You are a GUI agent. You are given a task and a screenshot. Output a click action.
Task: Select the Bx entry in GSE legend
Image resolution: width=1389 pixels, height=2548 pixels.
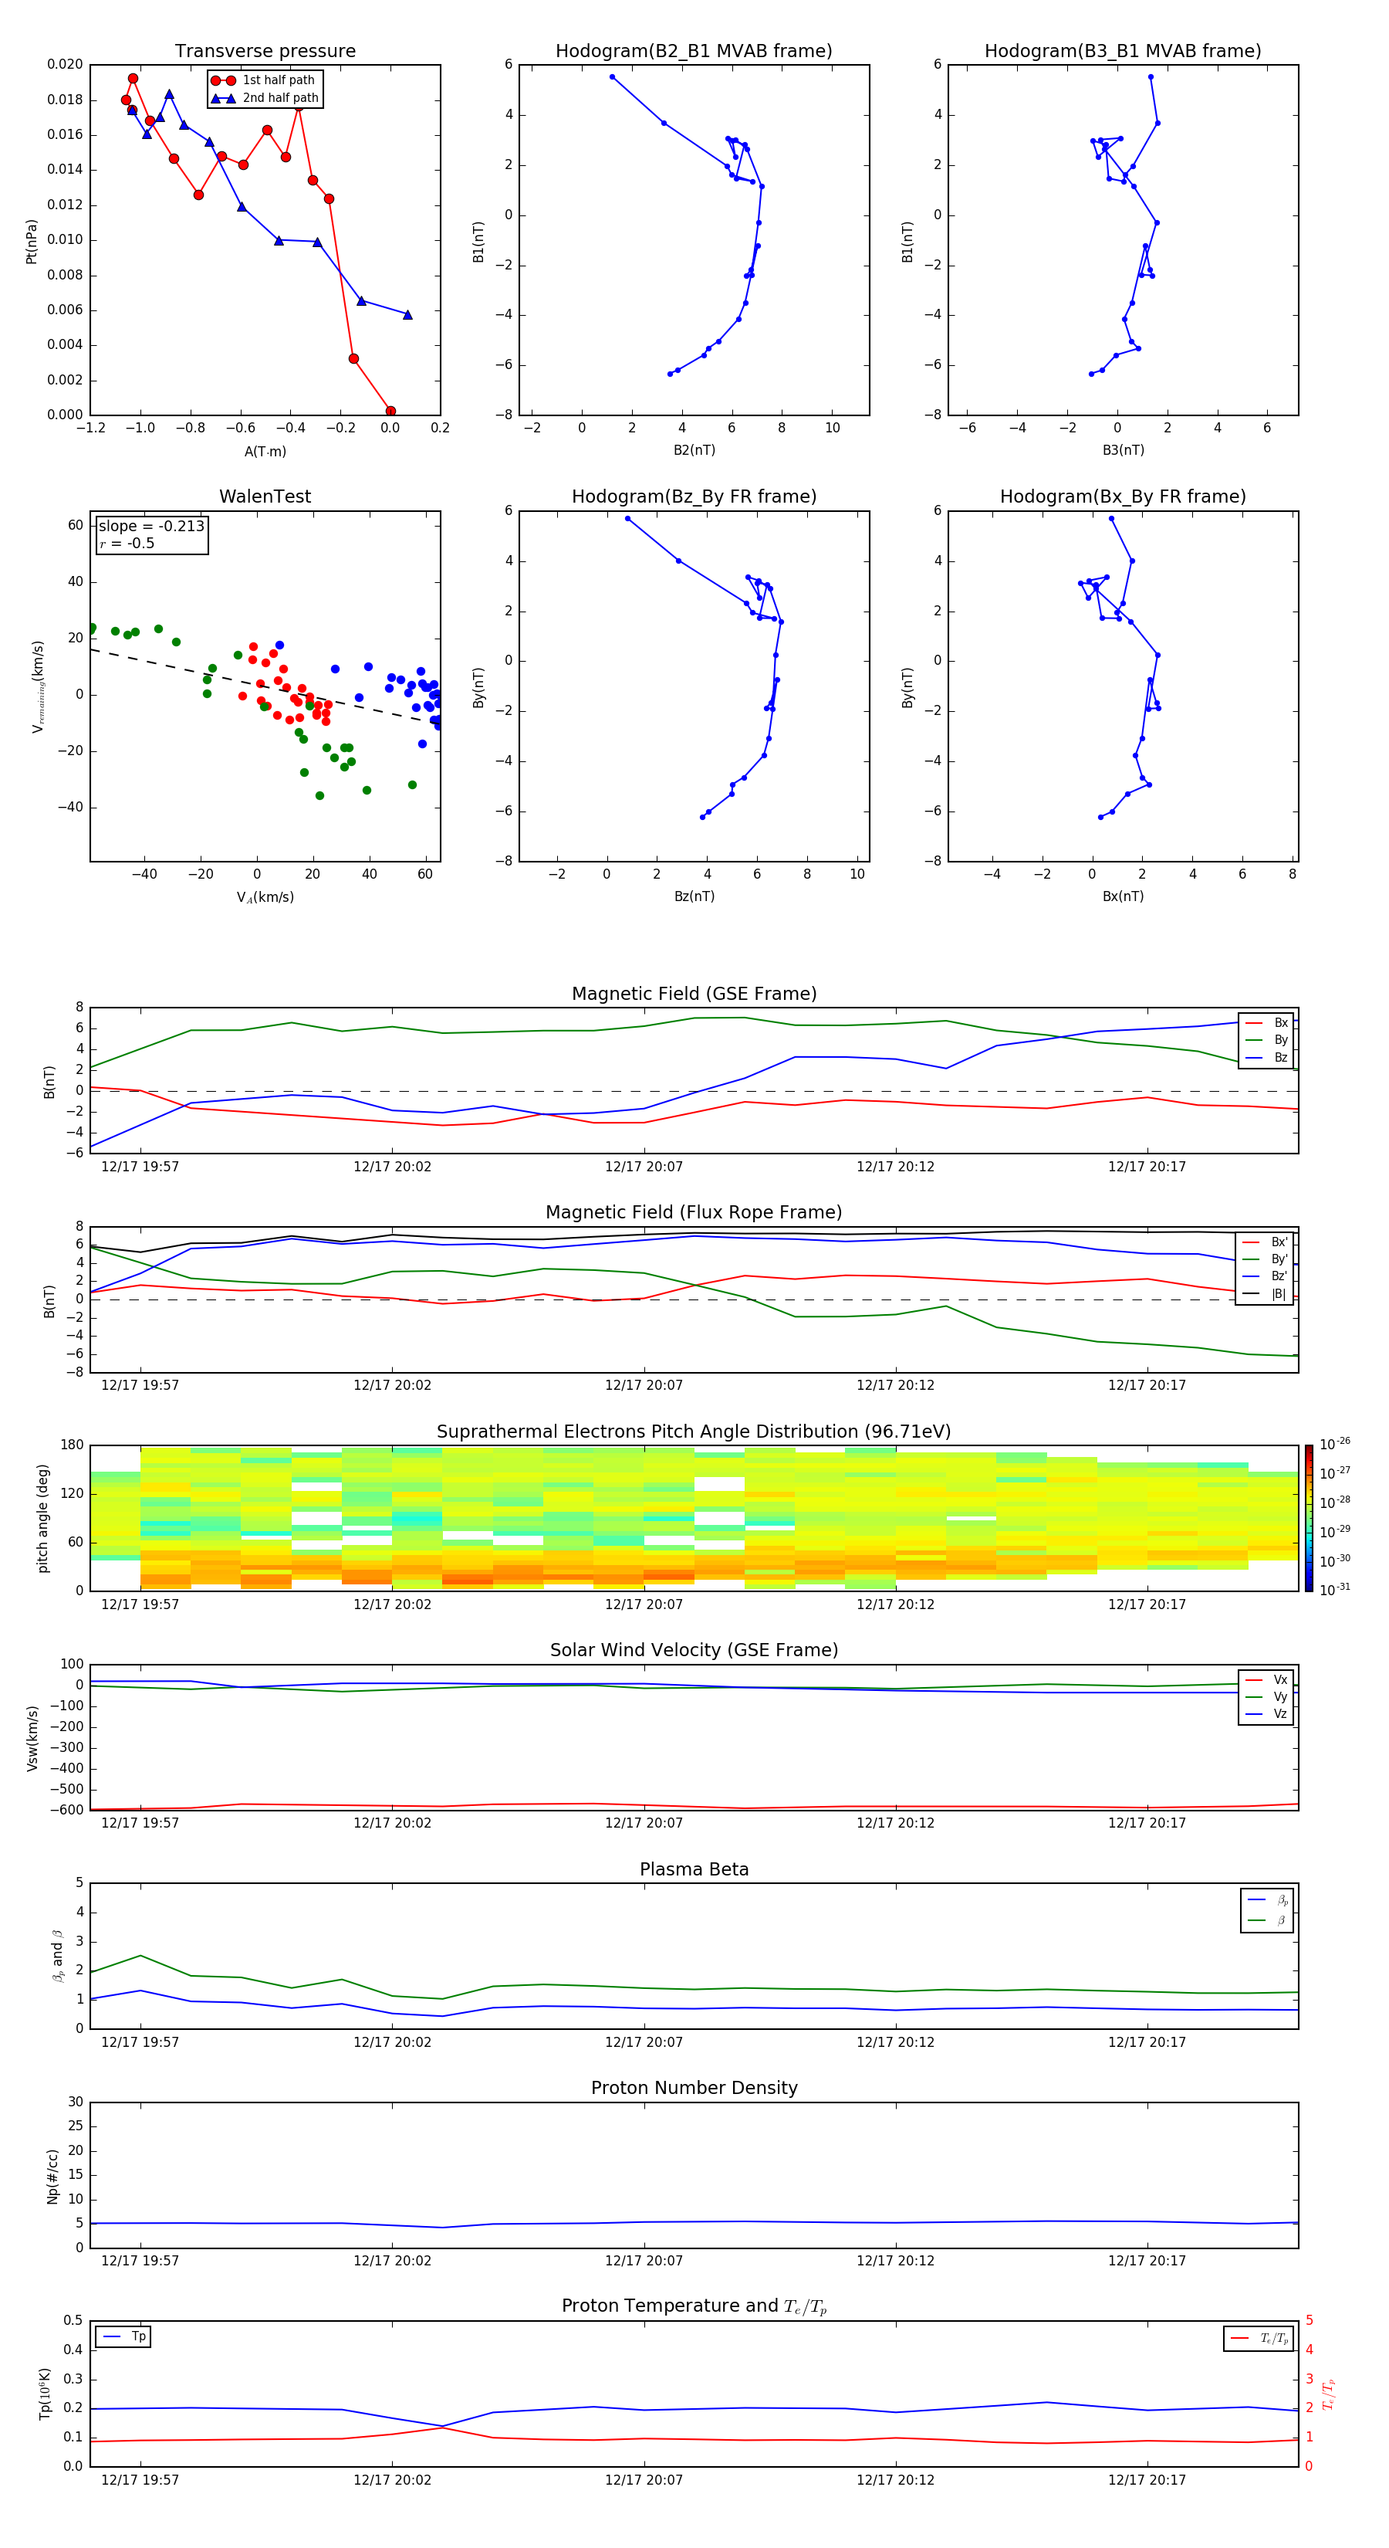click(x=1266, y=1023)
